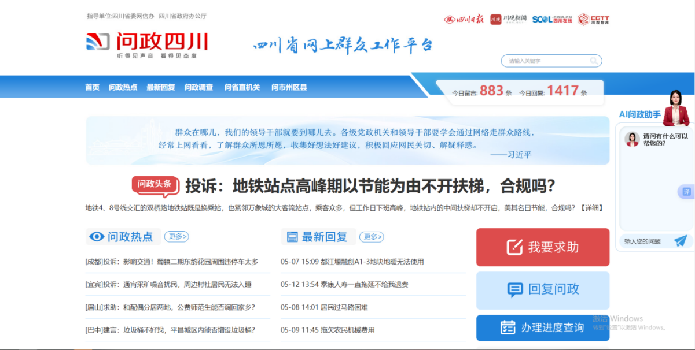Go to 首页 navigation tab
The width and height of the screenshot is (695, 350).
click(92, 87)
